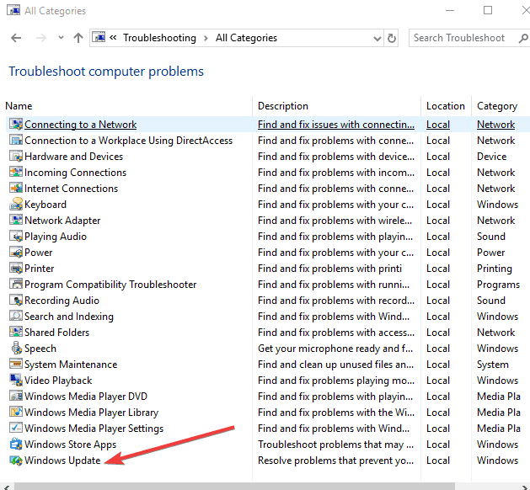
Task: Click the Windows Media Player DVD icon
Action: [16, 396]
